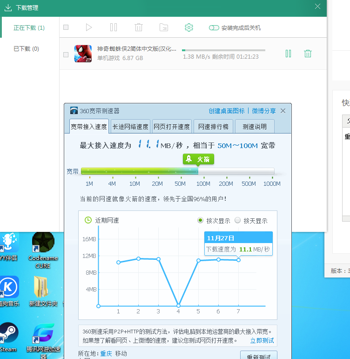
Task: Click data point 6 on the speed chart
Action: point(218,260)
